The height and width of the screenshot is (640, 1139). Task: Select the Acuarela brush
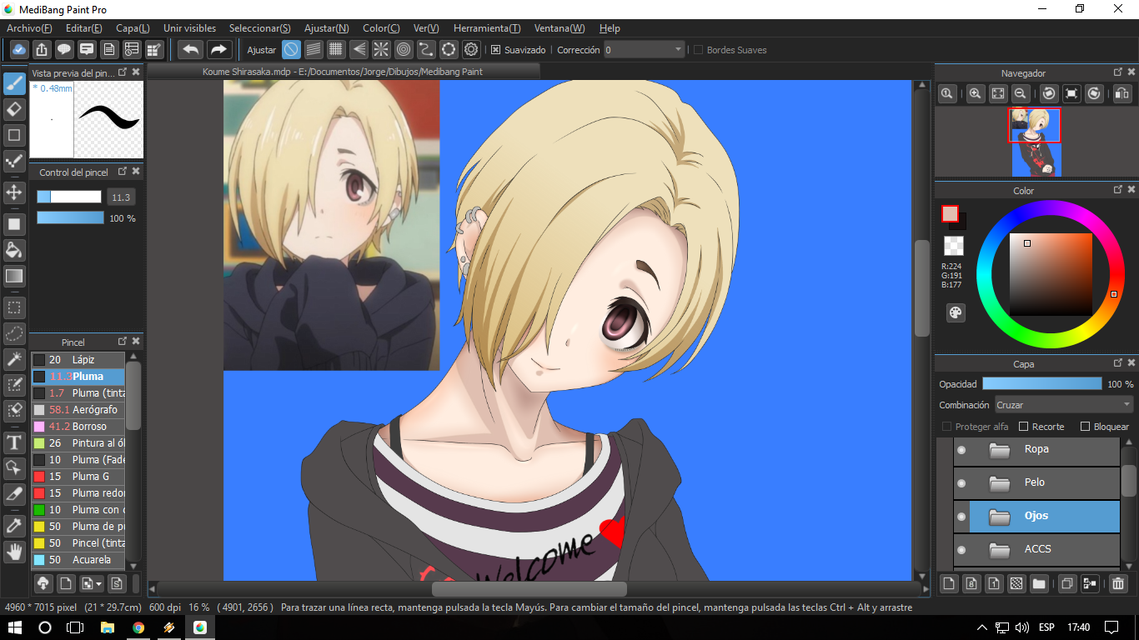(x=78, y=560)
